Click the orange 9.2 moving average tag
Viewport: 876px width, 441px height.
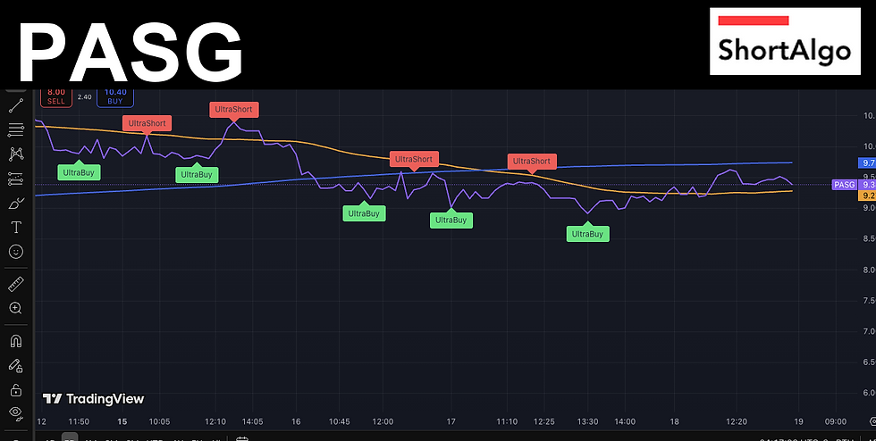tap(866, 196)
